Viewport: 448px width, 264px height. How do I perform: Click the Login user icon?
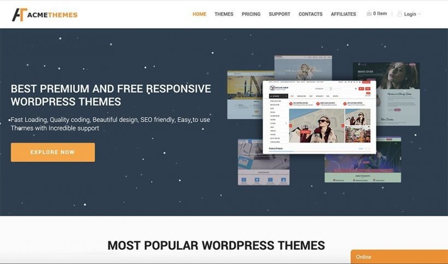(x=399, y=14)
